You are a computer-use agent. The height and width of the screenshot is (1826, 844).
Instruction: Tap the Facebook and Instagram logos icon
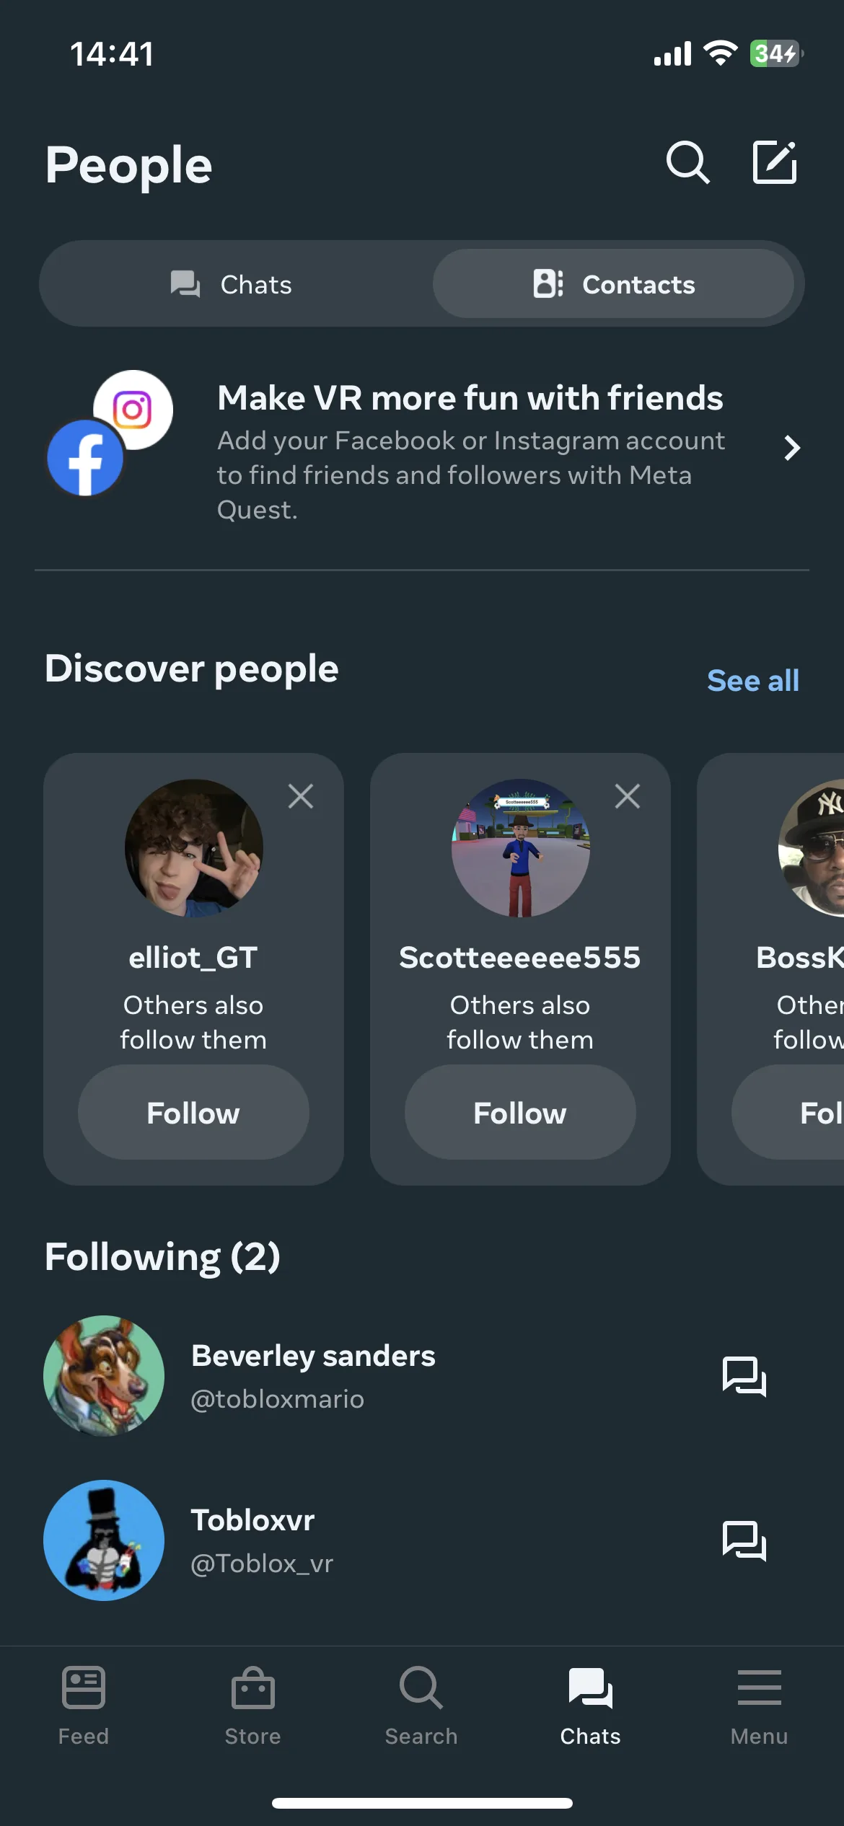coord(110,433)
